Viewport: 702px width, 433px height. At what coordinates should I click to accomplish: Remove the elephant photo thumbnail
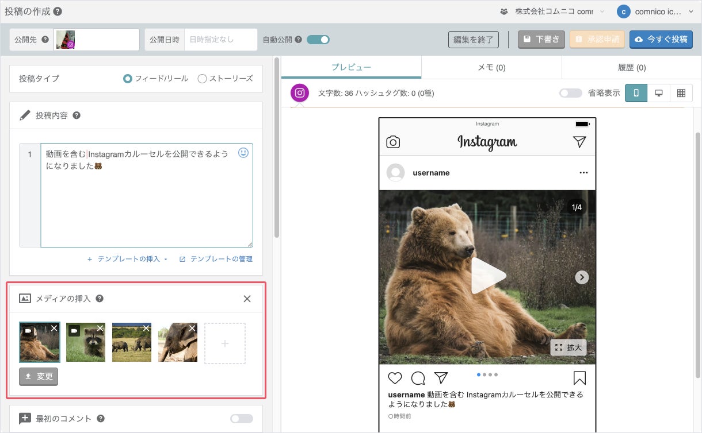click(x=192, y=328)
